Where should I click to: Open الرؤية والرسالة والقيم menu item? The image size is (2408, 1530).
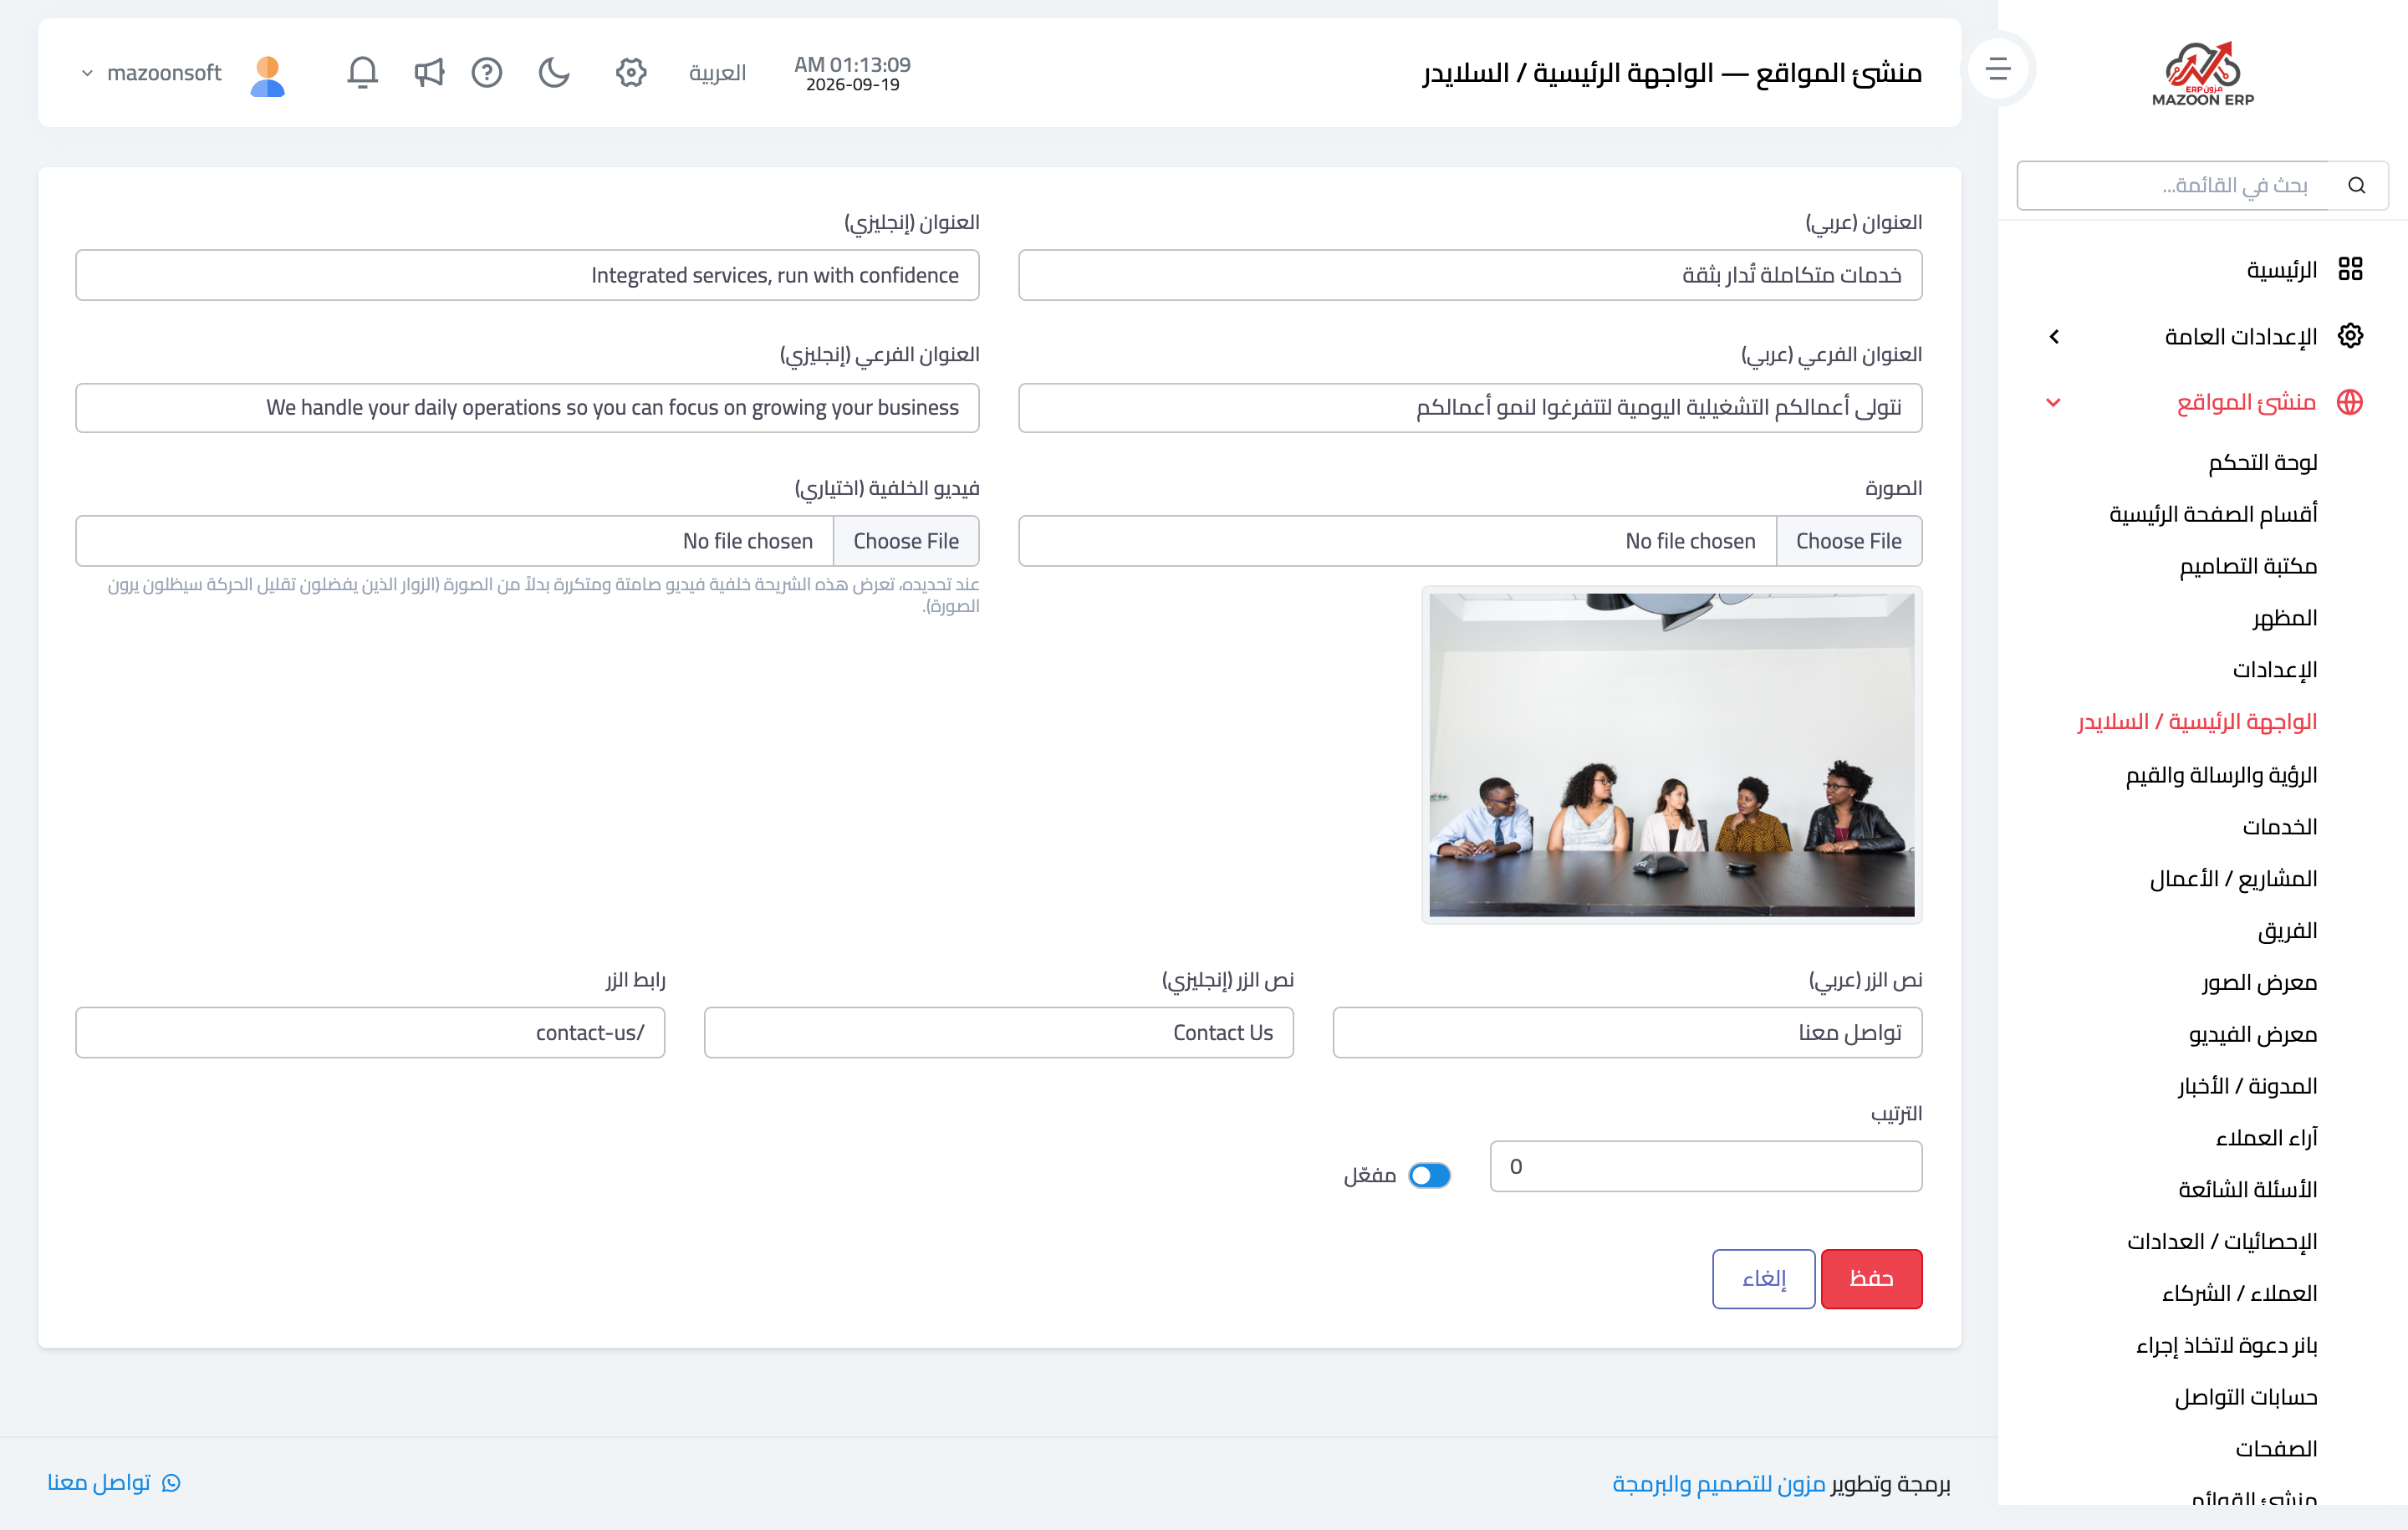point(2221,775)
